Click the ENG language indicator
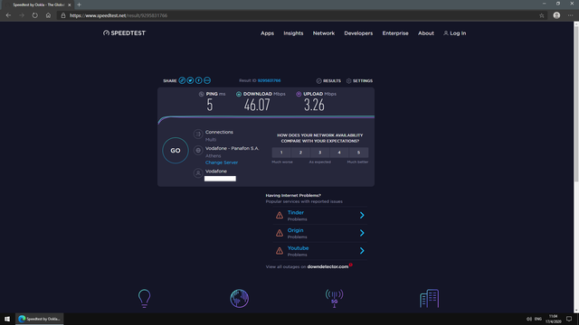579x325 pixels. (538, 319)
